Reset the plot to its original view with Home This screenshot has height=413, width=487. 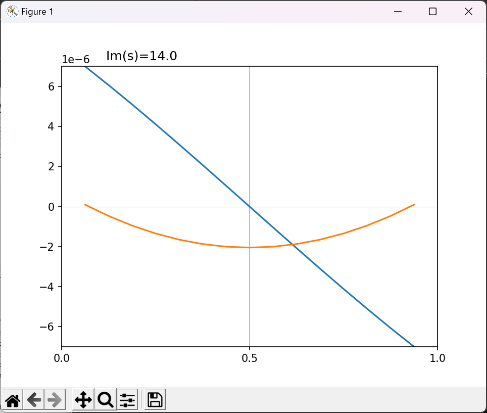[13, 400]
